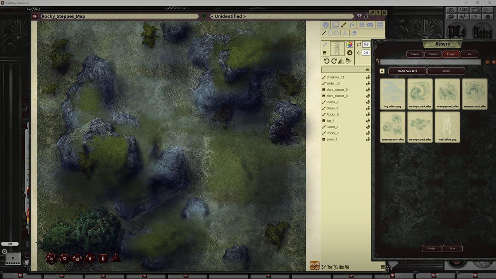Select the eraser tool
The width and height of the screenshot is (496, 279).
354,33
